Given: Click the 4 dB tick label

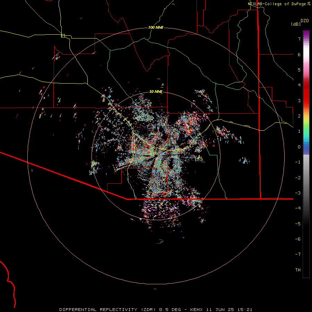Looking at the screenshot, I should coord(299,85).
